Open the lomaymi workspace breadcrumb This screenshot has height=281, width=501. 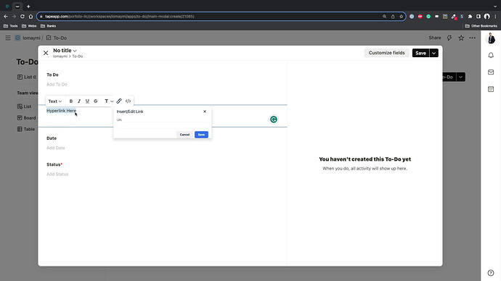[31, 38]
